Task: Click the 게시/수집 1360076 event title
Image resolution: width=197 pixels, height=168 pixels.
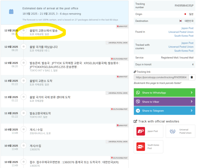Action: click(35, 146)
